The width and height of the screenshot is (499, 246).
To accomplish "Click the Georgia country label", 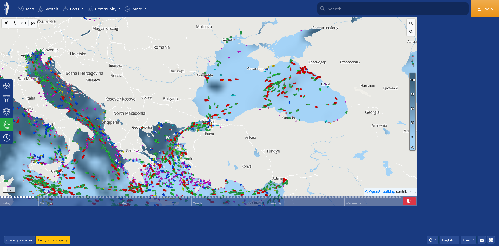I will click(372, 112).
